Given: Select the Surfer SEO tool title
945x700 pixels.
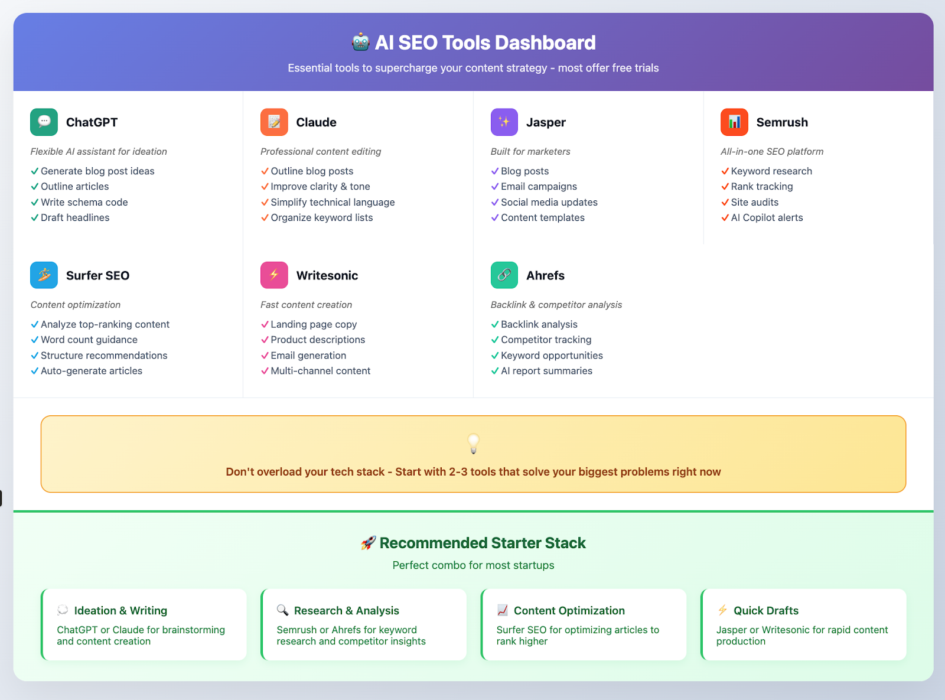Looking at the screenshot, I should 97,275.
